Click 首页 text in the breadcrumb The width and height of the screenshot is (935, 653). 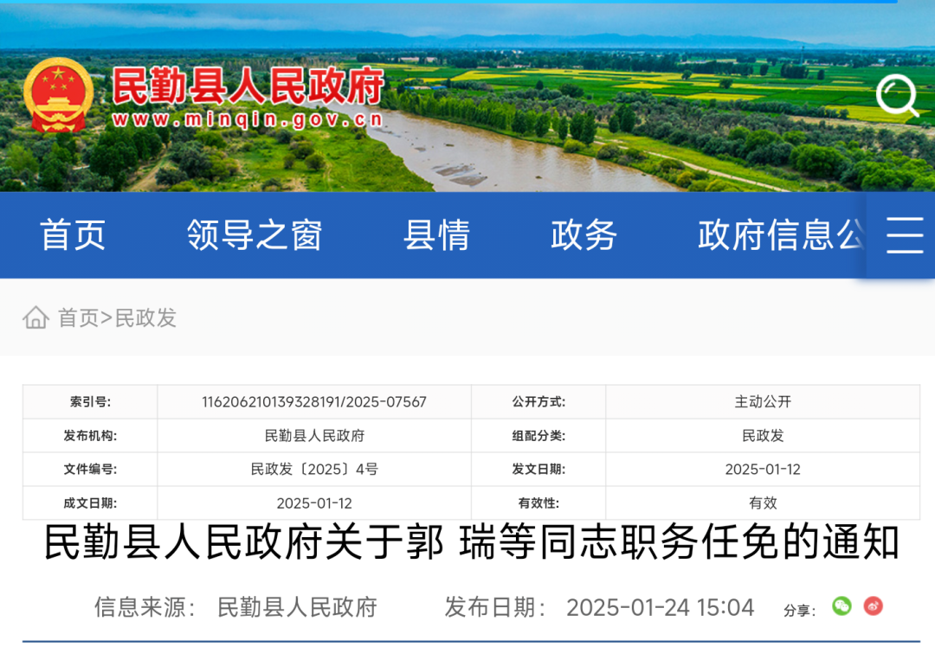[78, 318]
